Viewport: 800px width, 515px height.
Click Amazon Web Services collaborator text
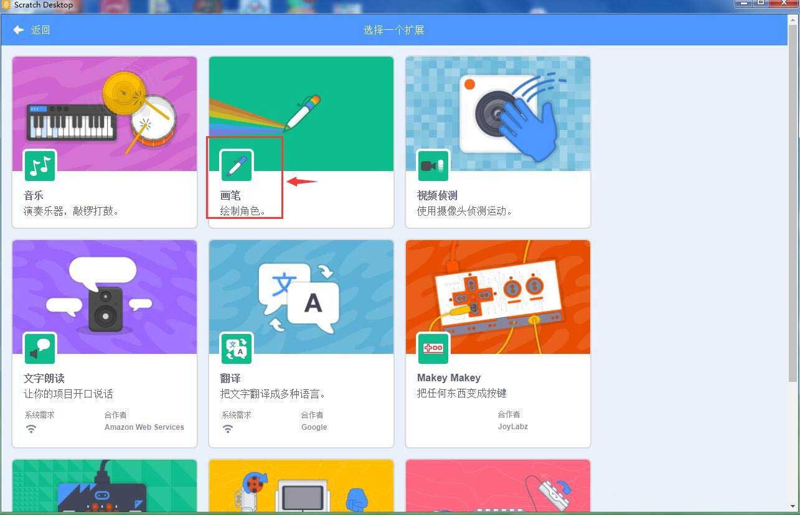[x=144, y=427]
